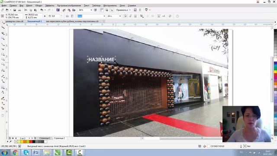The height and width of the screenshot is (156, 277).
Task: Expand the undo history dropdown arrow
Action: [45, 10]
